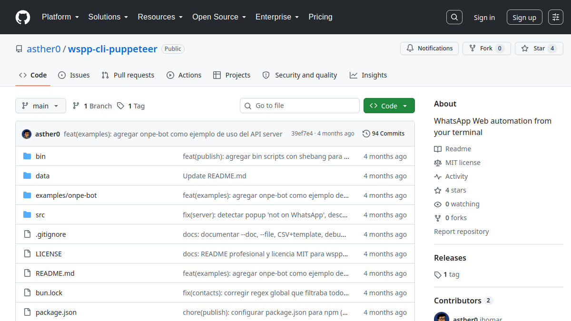The image size is (571, 321).
Task: Open 0 forks link in sidebar
Action: tap(451, 218)
